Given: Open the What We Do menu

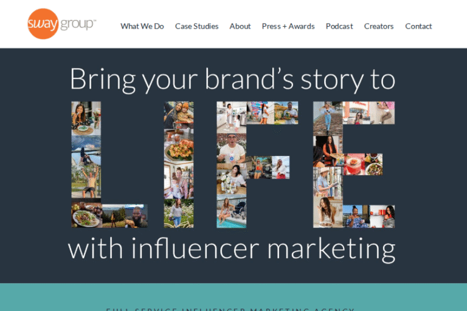Looking at the screenshot, I should pyautogui.click(x=142, y=26).
